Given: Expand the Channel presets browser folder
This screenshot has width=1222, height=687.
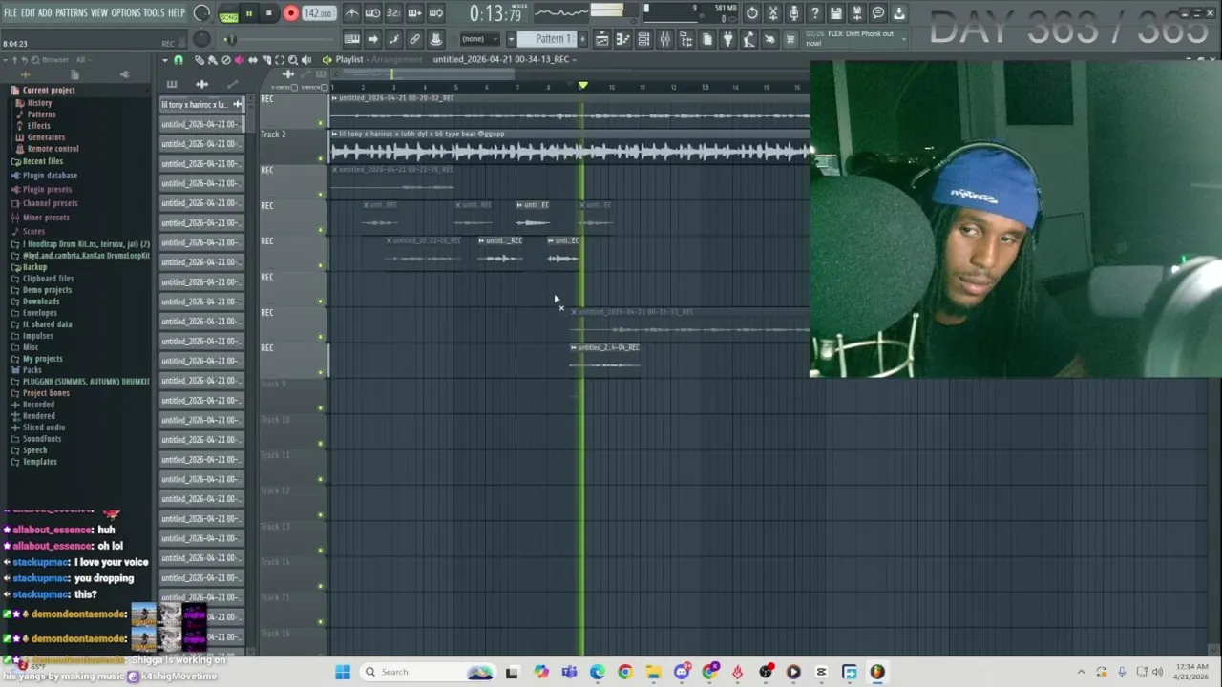Looking at the screenshot, I should tap(50, 203).
